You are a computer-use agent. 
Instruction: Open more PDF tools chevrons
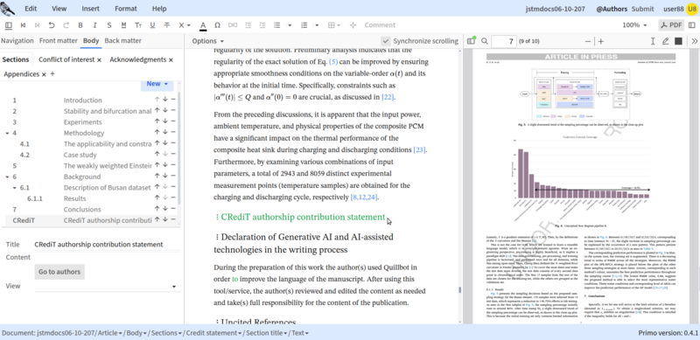[694, 41]
